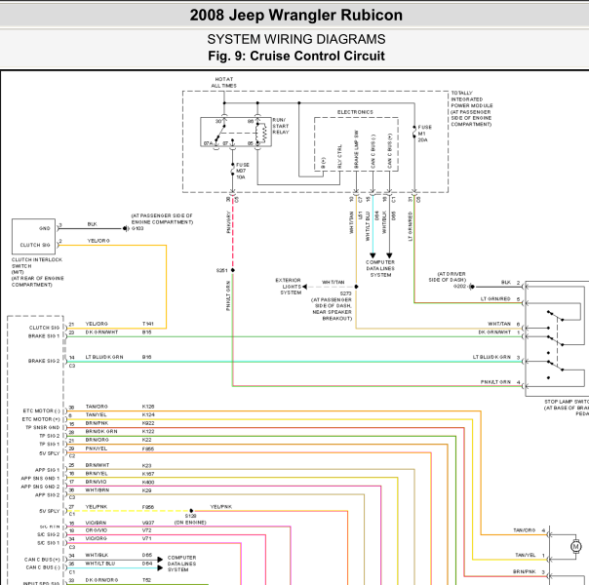Select the 'FUSE M1 20A' label
This screenshot has height=585, width=589.
point(425,134)
